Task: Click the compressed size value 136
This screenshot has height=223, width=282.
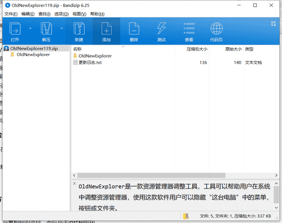Action: point(203,63)
